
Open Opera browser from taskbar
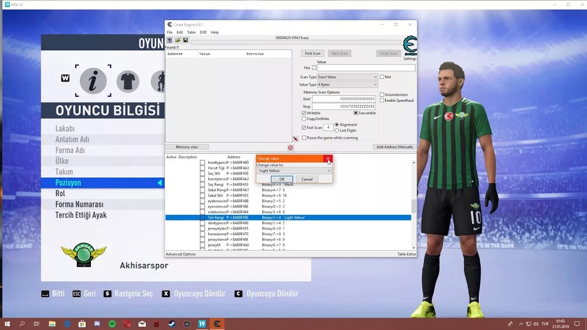coord(127,324)
